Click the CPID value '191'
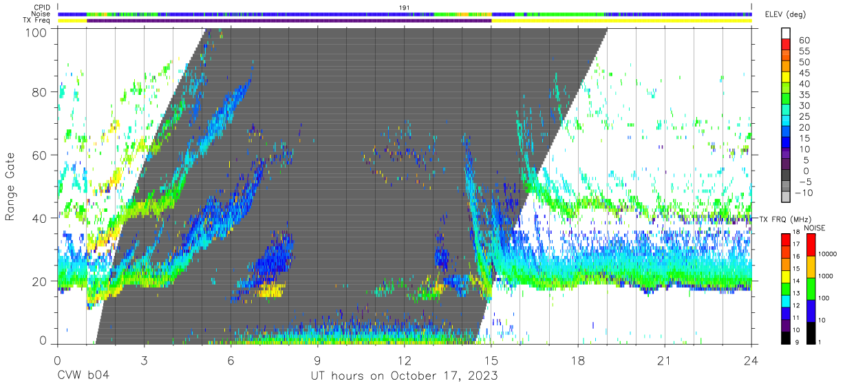Viewport: 845px width, 390px height. pos(405,7)
